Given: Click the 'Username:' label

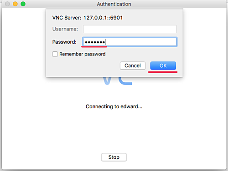Looking at the screenshot, I should pos(65,29).
